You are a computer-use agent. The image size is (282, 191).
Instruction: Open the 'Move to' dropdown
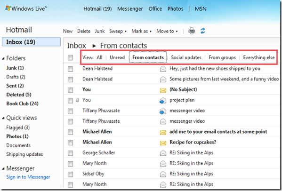[167, 31]
